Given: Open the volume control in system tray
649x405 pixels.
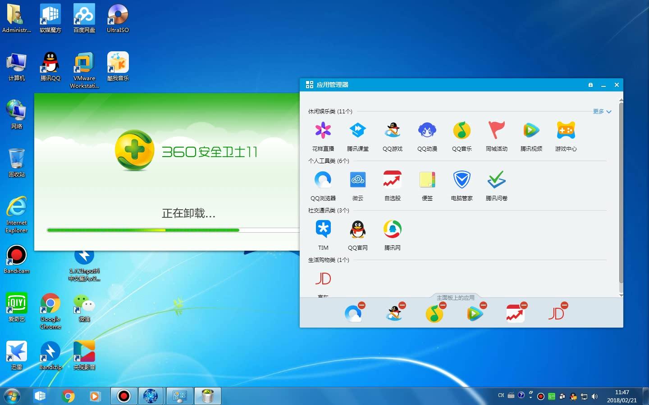Looking at the screenshot, I should [x=595, y=396].
